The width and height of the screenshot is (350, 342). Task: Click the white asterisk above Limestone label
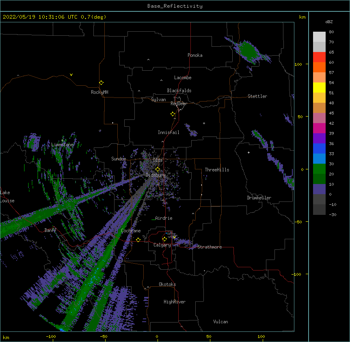coord(63,141)
